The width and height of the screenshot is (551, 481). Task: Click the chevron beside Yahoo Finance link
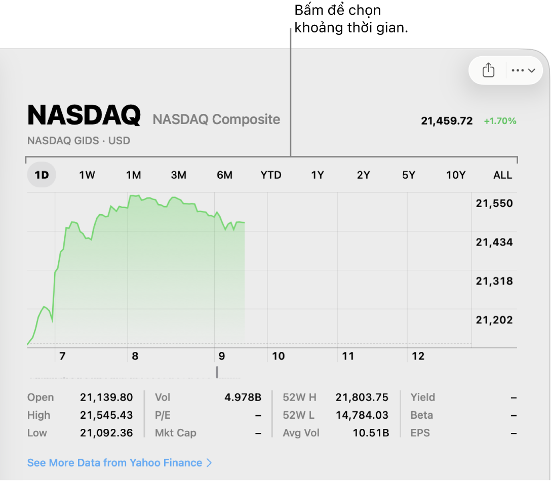[210, 463]
